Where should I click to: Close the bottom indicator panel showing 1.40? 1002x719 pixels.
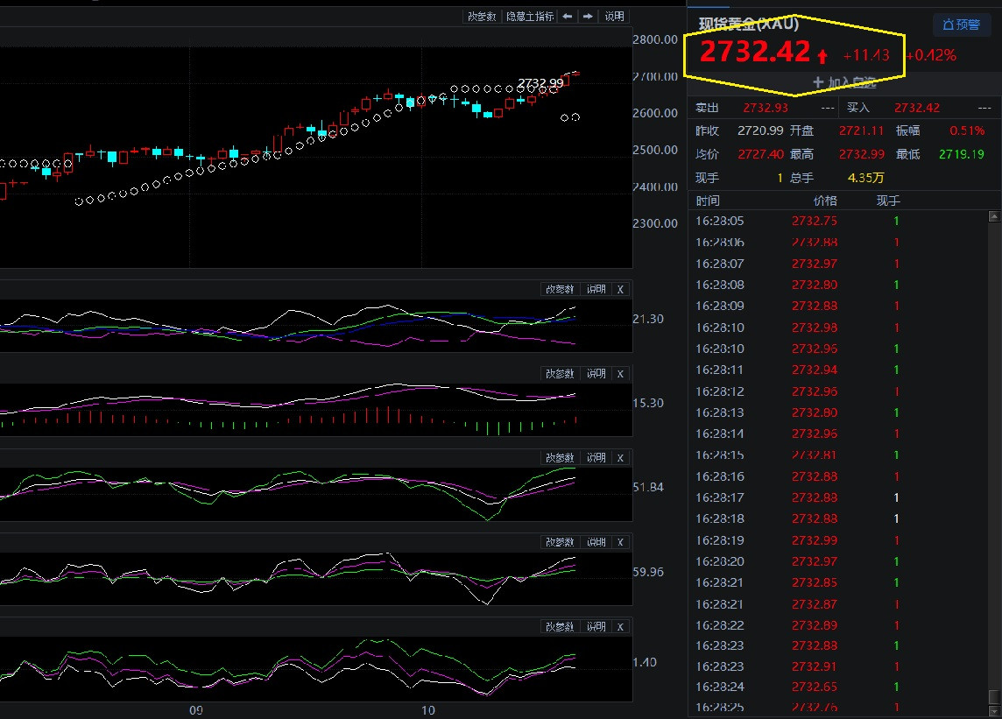coord(620,626)
